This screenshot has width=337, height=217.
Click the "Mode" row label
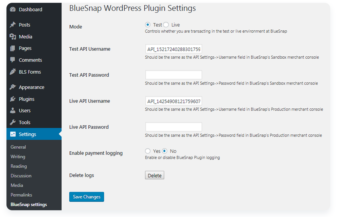pos(76,27)
